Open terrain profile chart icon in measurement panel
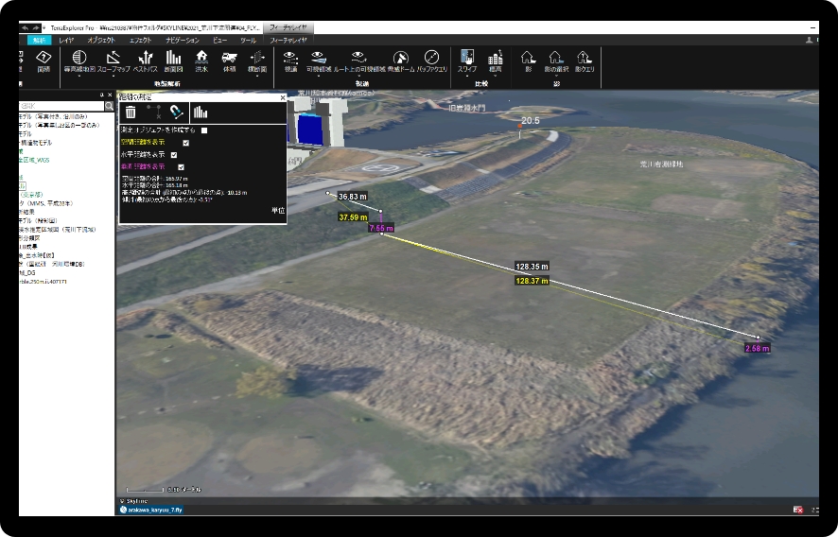This screenshot has width=838, height=537. (x=201, y=112)
